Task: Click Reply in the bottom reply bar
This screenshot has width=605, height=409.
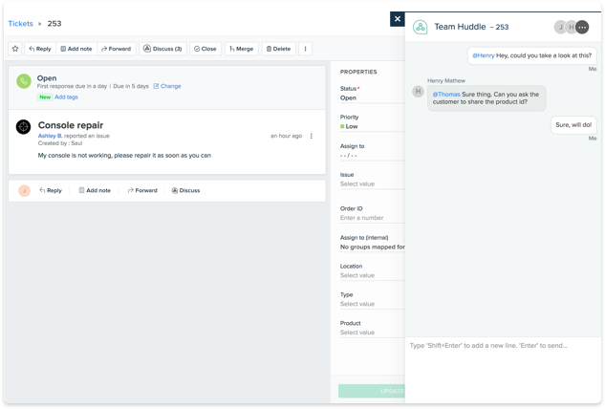Action: [x=51, y=190]
